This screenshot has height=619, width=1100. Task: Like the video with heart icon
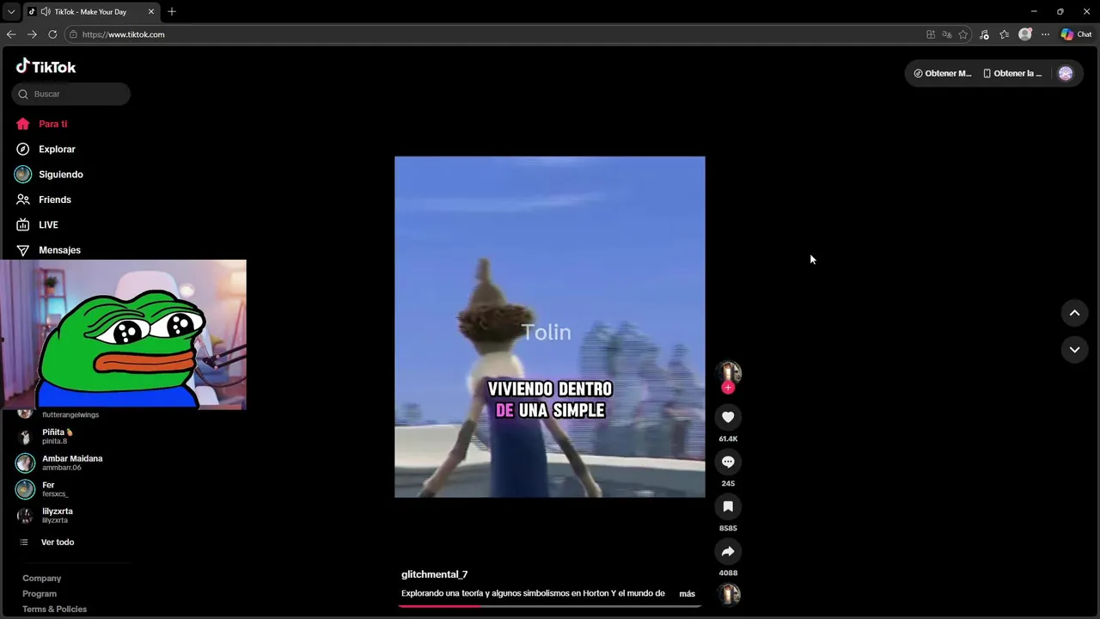pos(728,417)
